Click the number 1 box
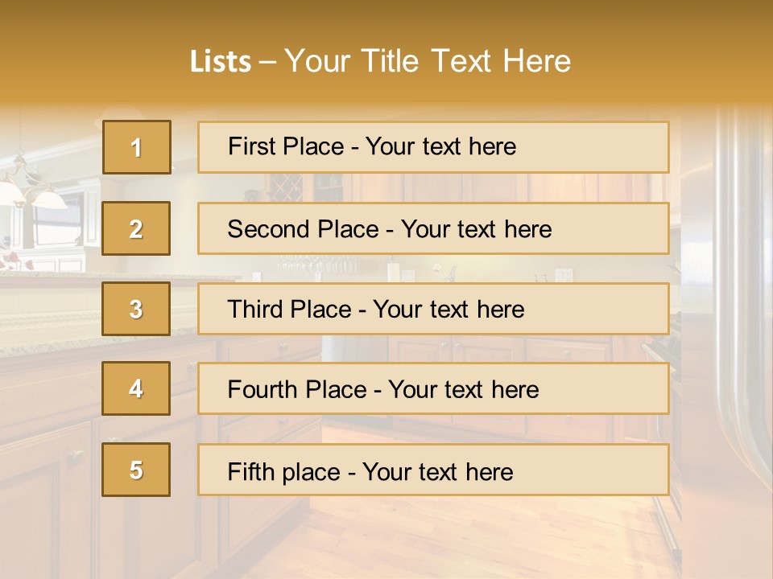773x579 pixels. pyautogui.click(x=136, y=147)
